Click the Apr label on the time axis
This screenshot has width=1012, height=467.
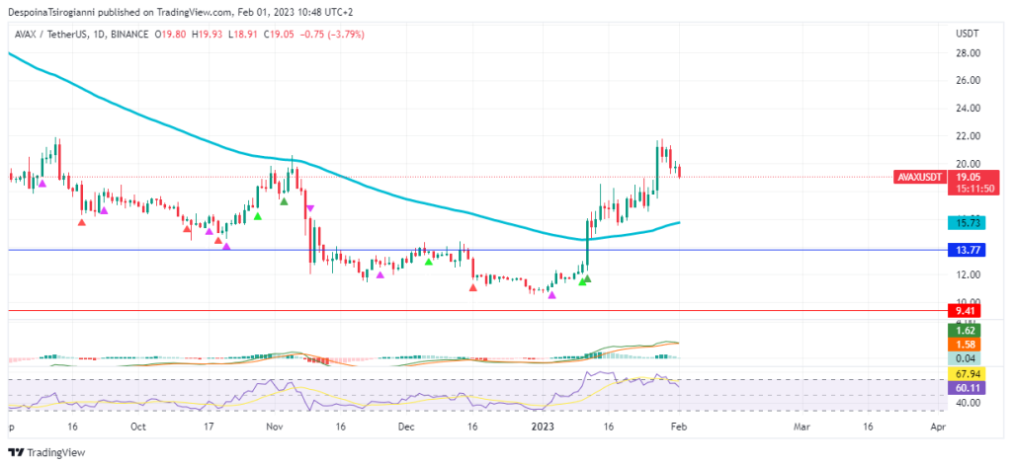pyautogui.click(x=936, y=428)
